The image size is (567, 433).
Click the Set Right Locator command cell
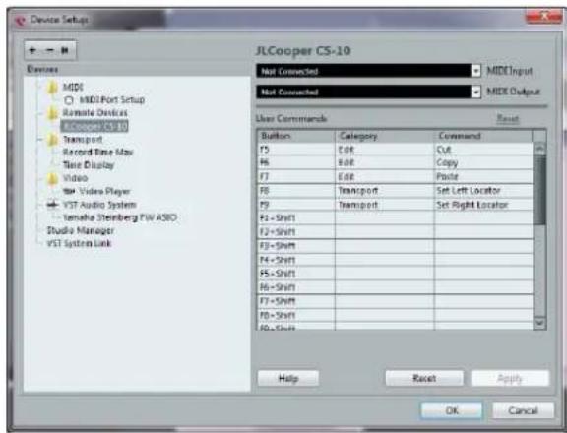[x=483, y=205]
